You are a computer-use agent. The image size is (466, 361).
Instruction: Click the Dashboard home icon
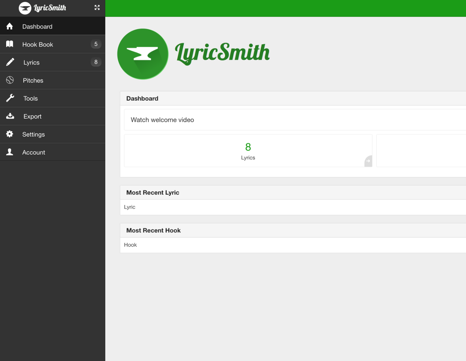coord(10,26)
